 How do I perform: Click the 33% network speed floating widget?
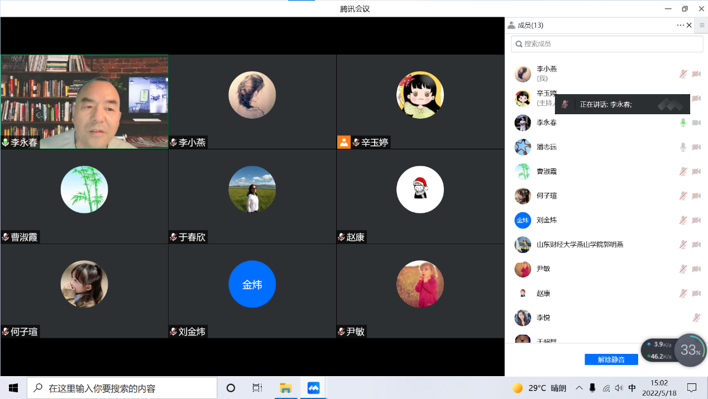[690, 350]
